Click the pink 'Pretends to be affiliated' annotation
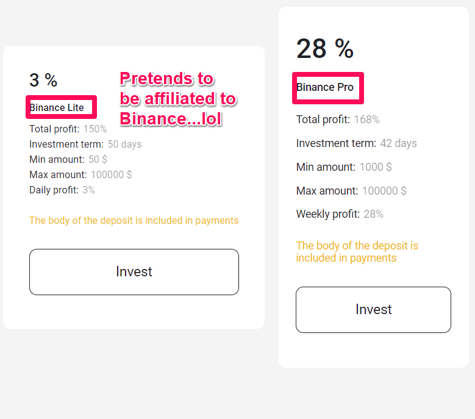The width and height of the screenshot is (475, 419). (x=177, y=98)
